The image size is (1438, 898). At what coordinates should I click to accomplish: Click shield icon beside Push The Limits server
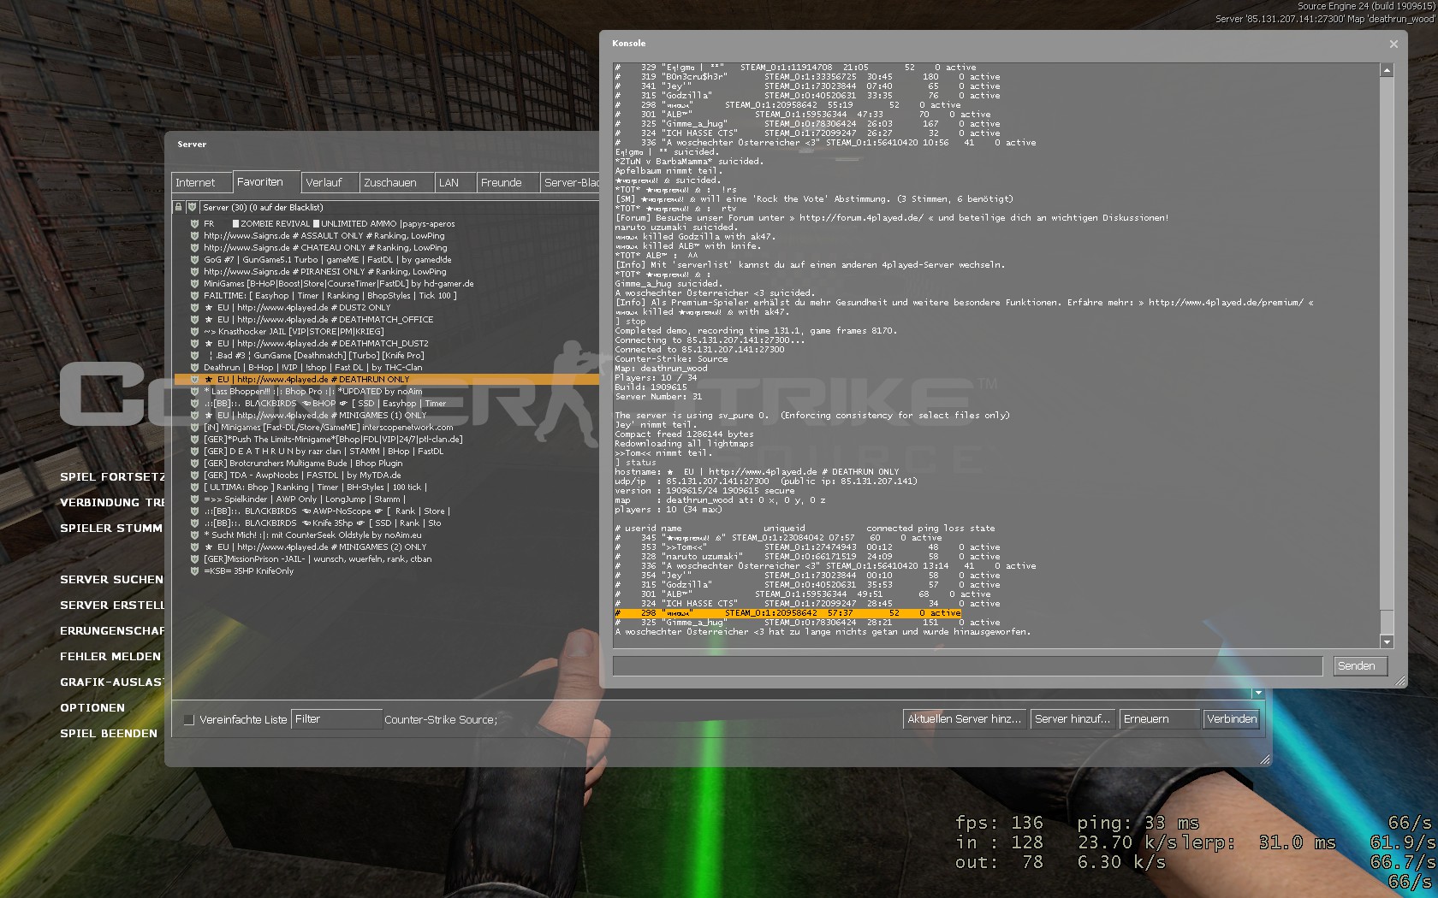tap(194, 439)
